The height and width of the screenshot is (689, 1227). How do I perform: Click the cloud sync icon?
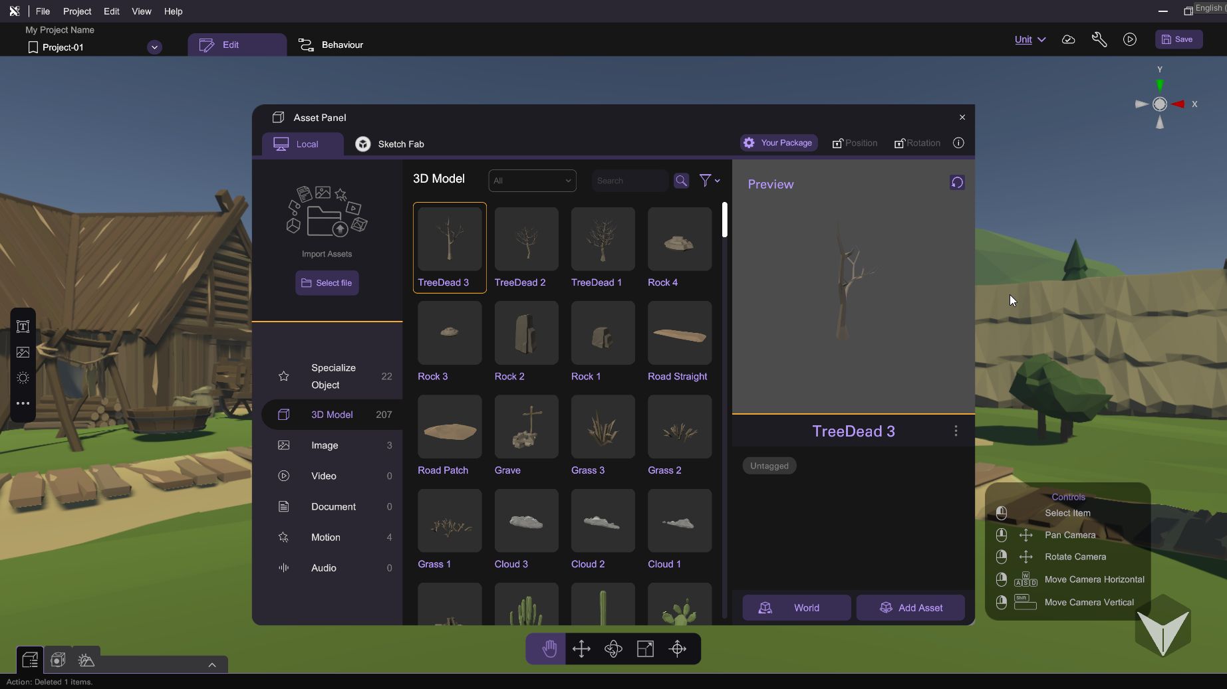coord(1068,40)
